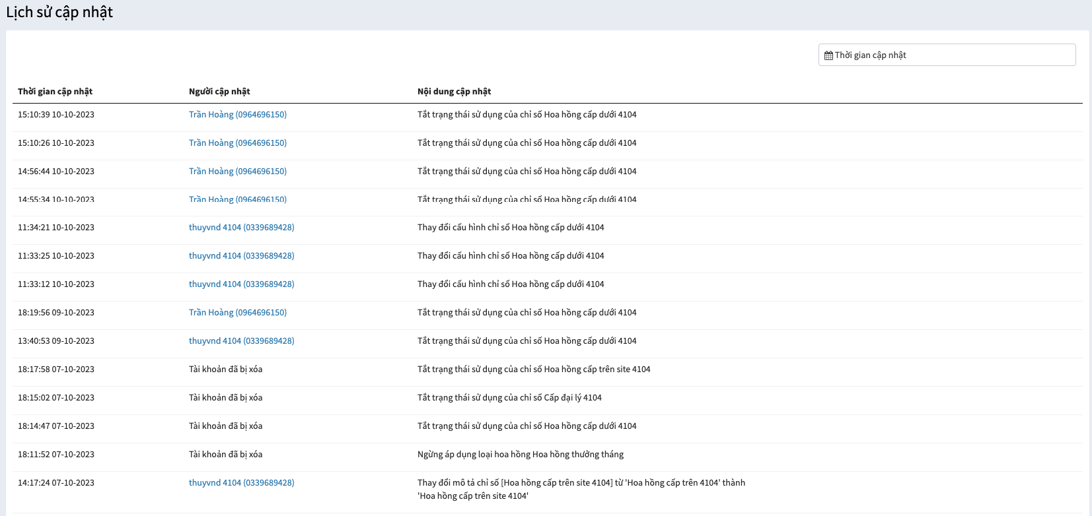Click Trần Hoàng link in 14:56:44 row

(x=238, y=172)
